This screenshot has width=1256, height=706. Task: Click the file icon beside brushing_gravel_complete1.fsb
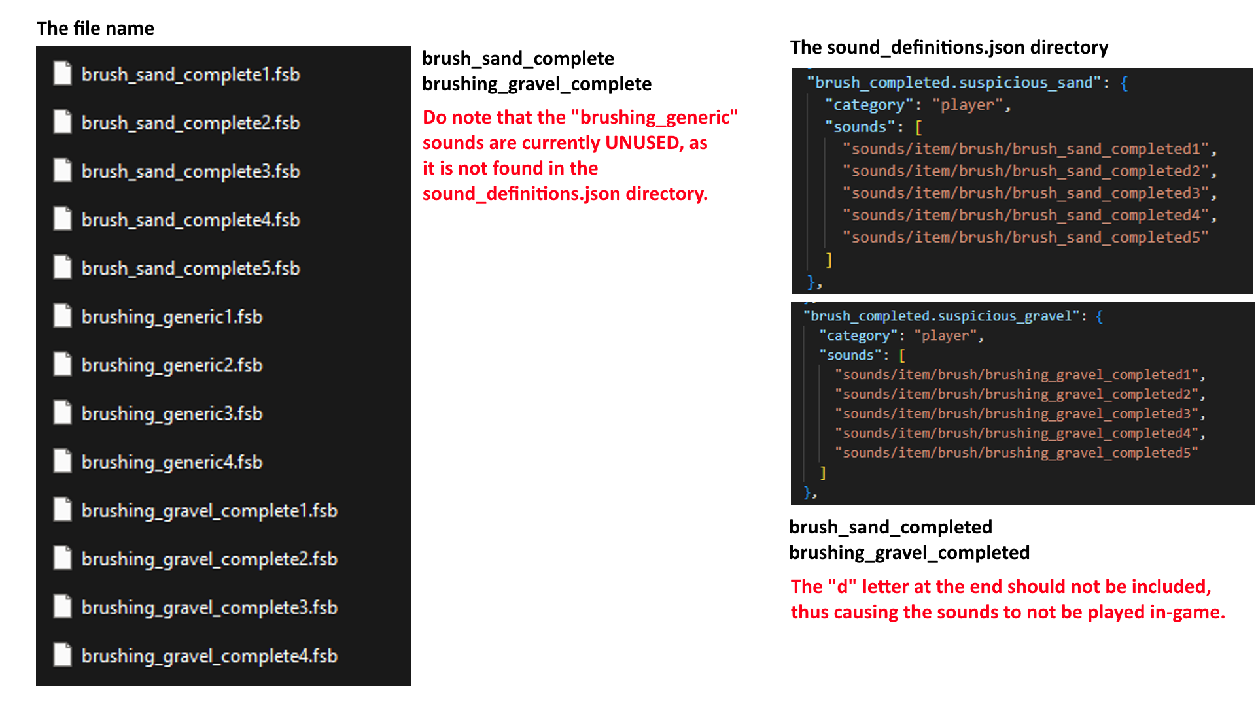pyautogui.click(x=62, y=509)
